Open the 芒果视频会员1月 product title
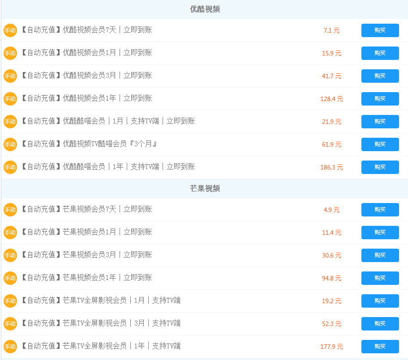 (x=86, y=232)
